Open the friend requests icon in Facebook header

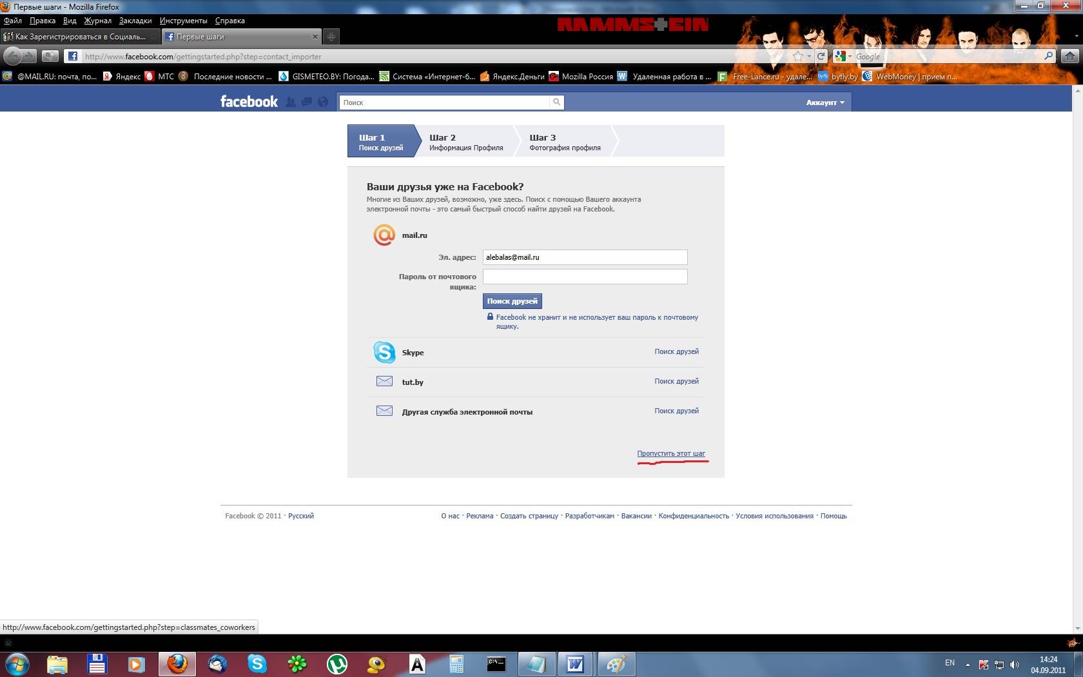point(291,102)
